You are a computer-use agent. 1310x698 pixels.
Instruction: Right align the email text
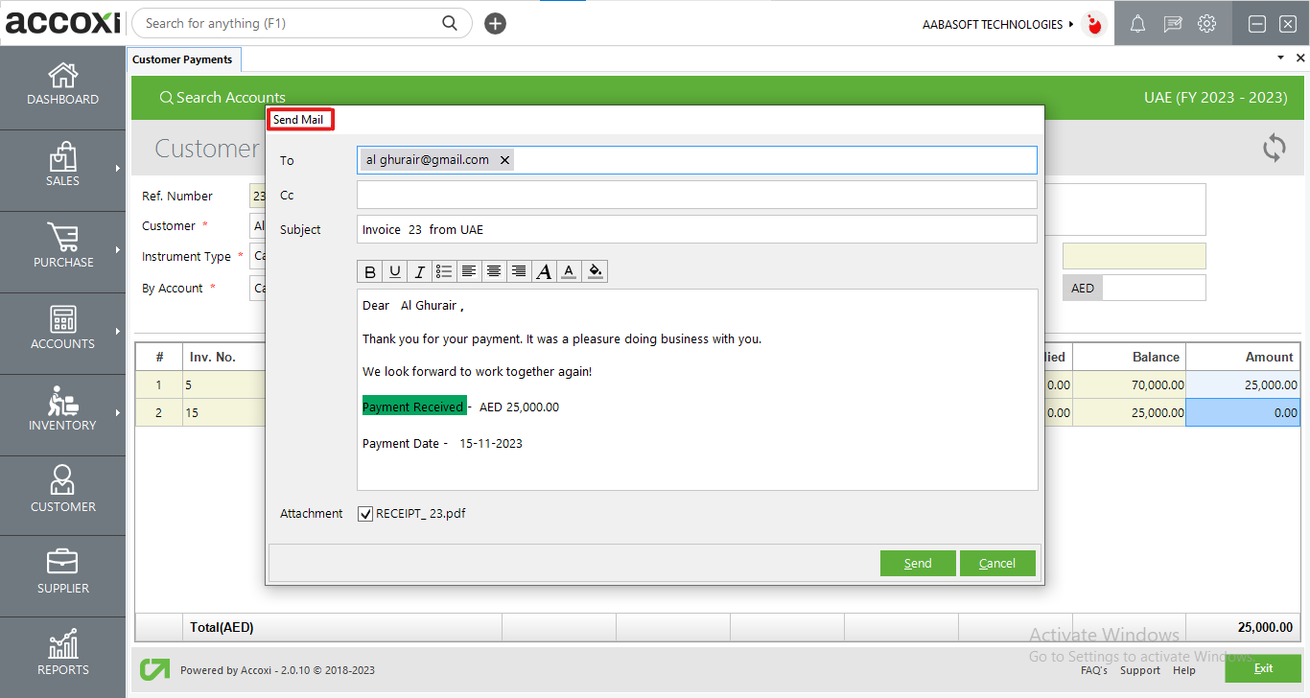(x=518, y=270)
